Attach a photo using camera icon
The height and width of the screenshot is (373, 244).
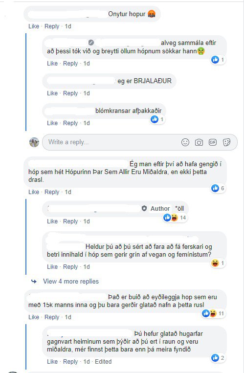click(199, 142)
